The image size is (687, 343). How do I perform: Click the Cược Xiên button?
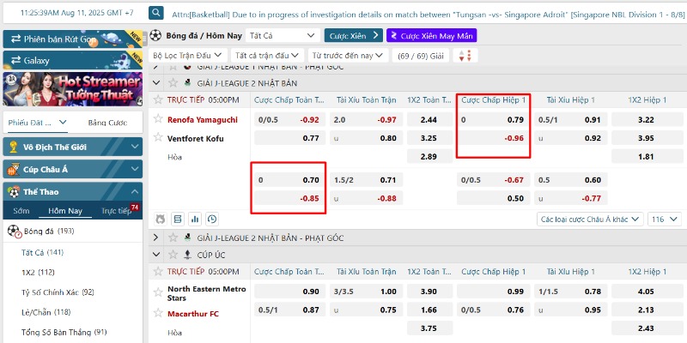click(x=353, y=36)
